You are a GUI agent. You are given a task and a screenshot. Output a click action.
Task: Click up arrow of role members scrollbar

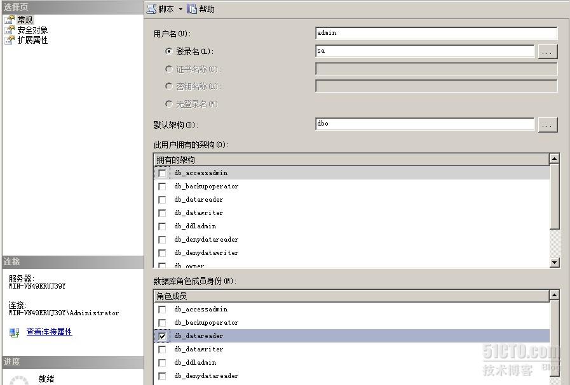554,295
